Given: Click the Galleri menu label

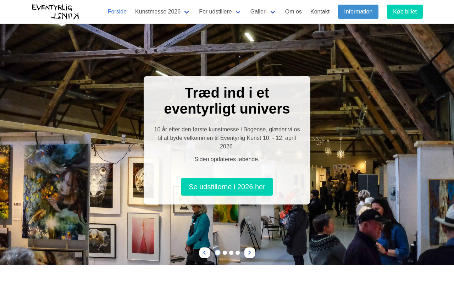Looking at the screenshot, I should pos(259,12).
